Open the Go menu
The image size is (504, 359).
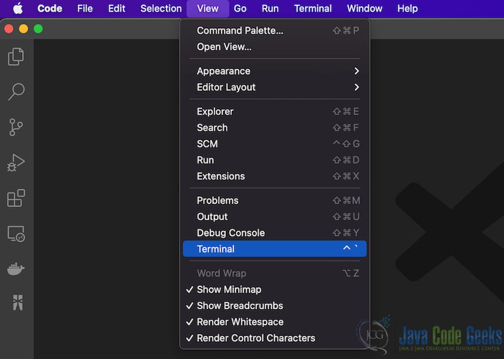coord(240,9)
